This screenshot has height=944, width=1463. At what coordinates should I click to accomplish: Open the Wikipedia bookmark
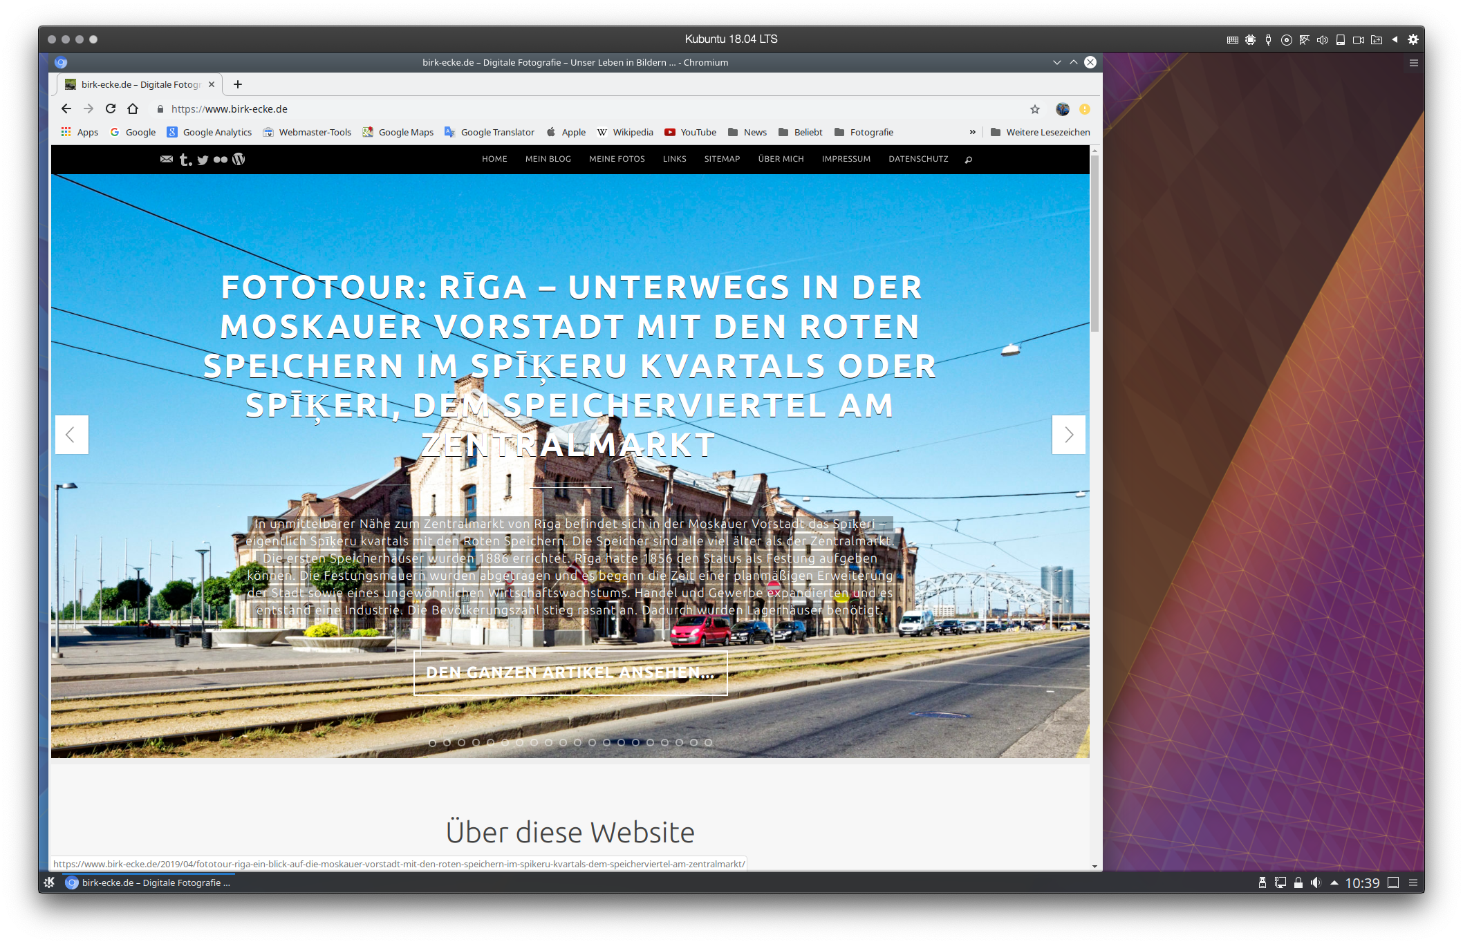click(x=625, y=132)
